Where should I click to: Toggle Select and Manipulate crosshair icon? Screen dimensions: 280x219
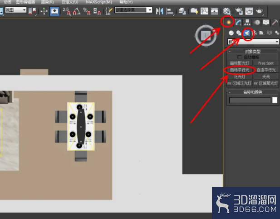click(44, 11)
